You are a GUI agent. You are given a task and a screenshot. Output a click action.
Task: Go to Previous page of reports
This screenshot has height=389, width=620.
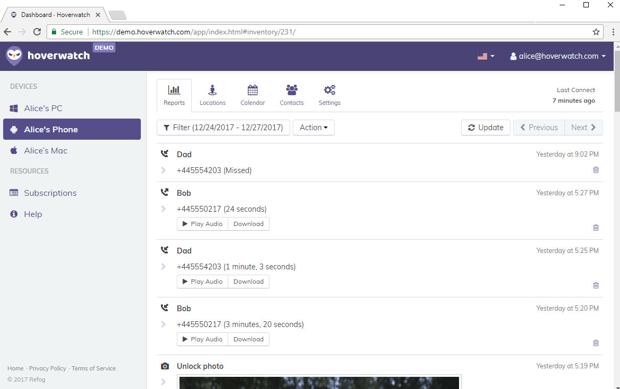click(x=539, y=128)
